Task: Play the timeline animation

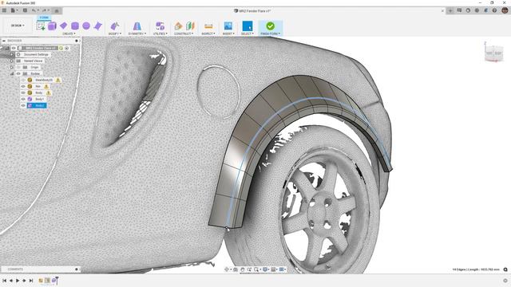Action: (x=18, y=281)
